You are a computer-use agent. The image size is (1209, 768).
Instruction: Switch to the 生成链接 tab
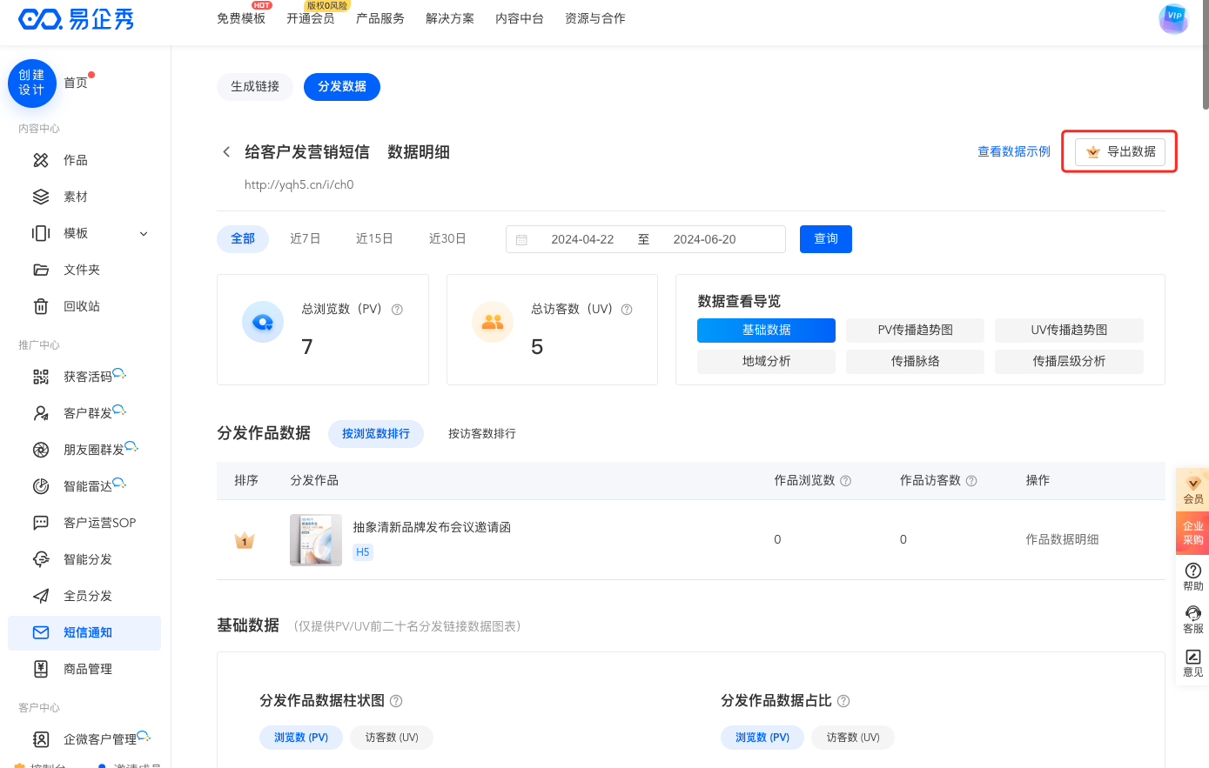coord(254,87)
